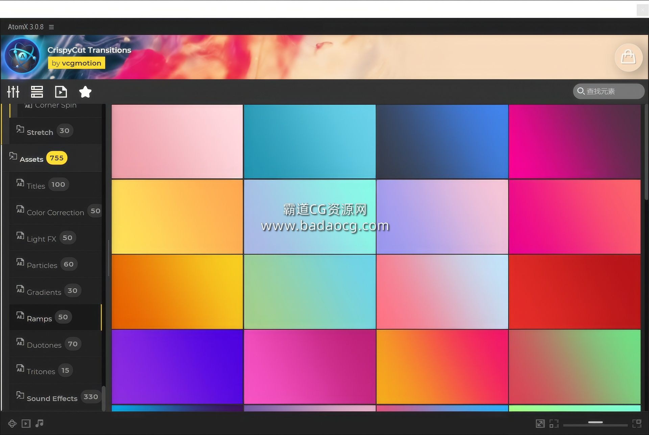The height and width of the screenshot is (435, 649).
Task: Click the AE icon beside Color Correction
Action: coord(20,209)
